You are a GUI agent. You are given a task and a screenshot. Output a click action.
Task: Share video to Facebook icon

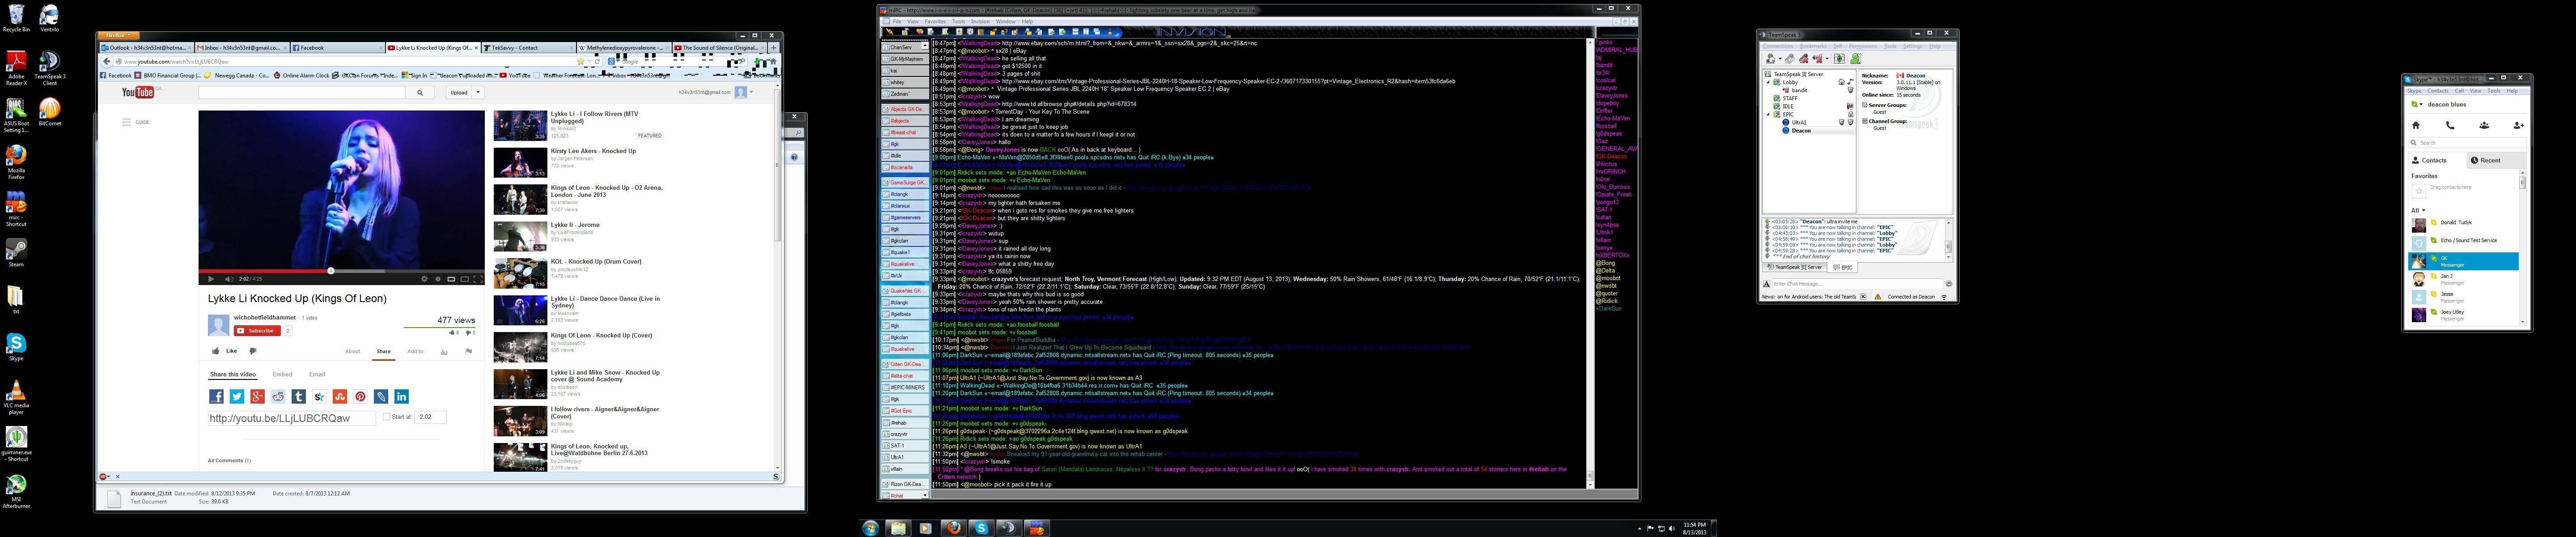[x=216, y=397]
